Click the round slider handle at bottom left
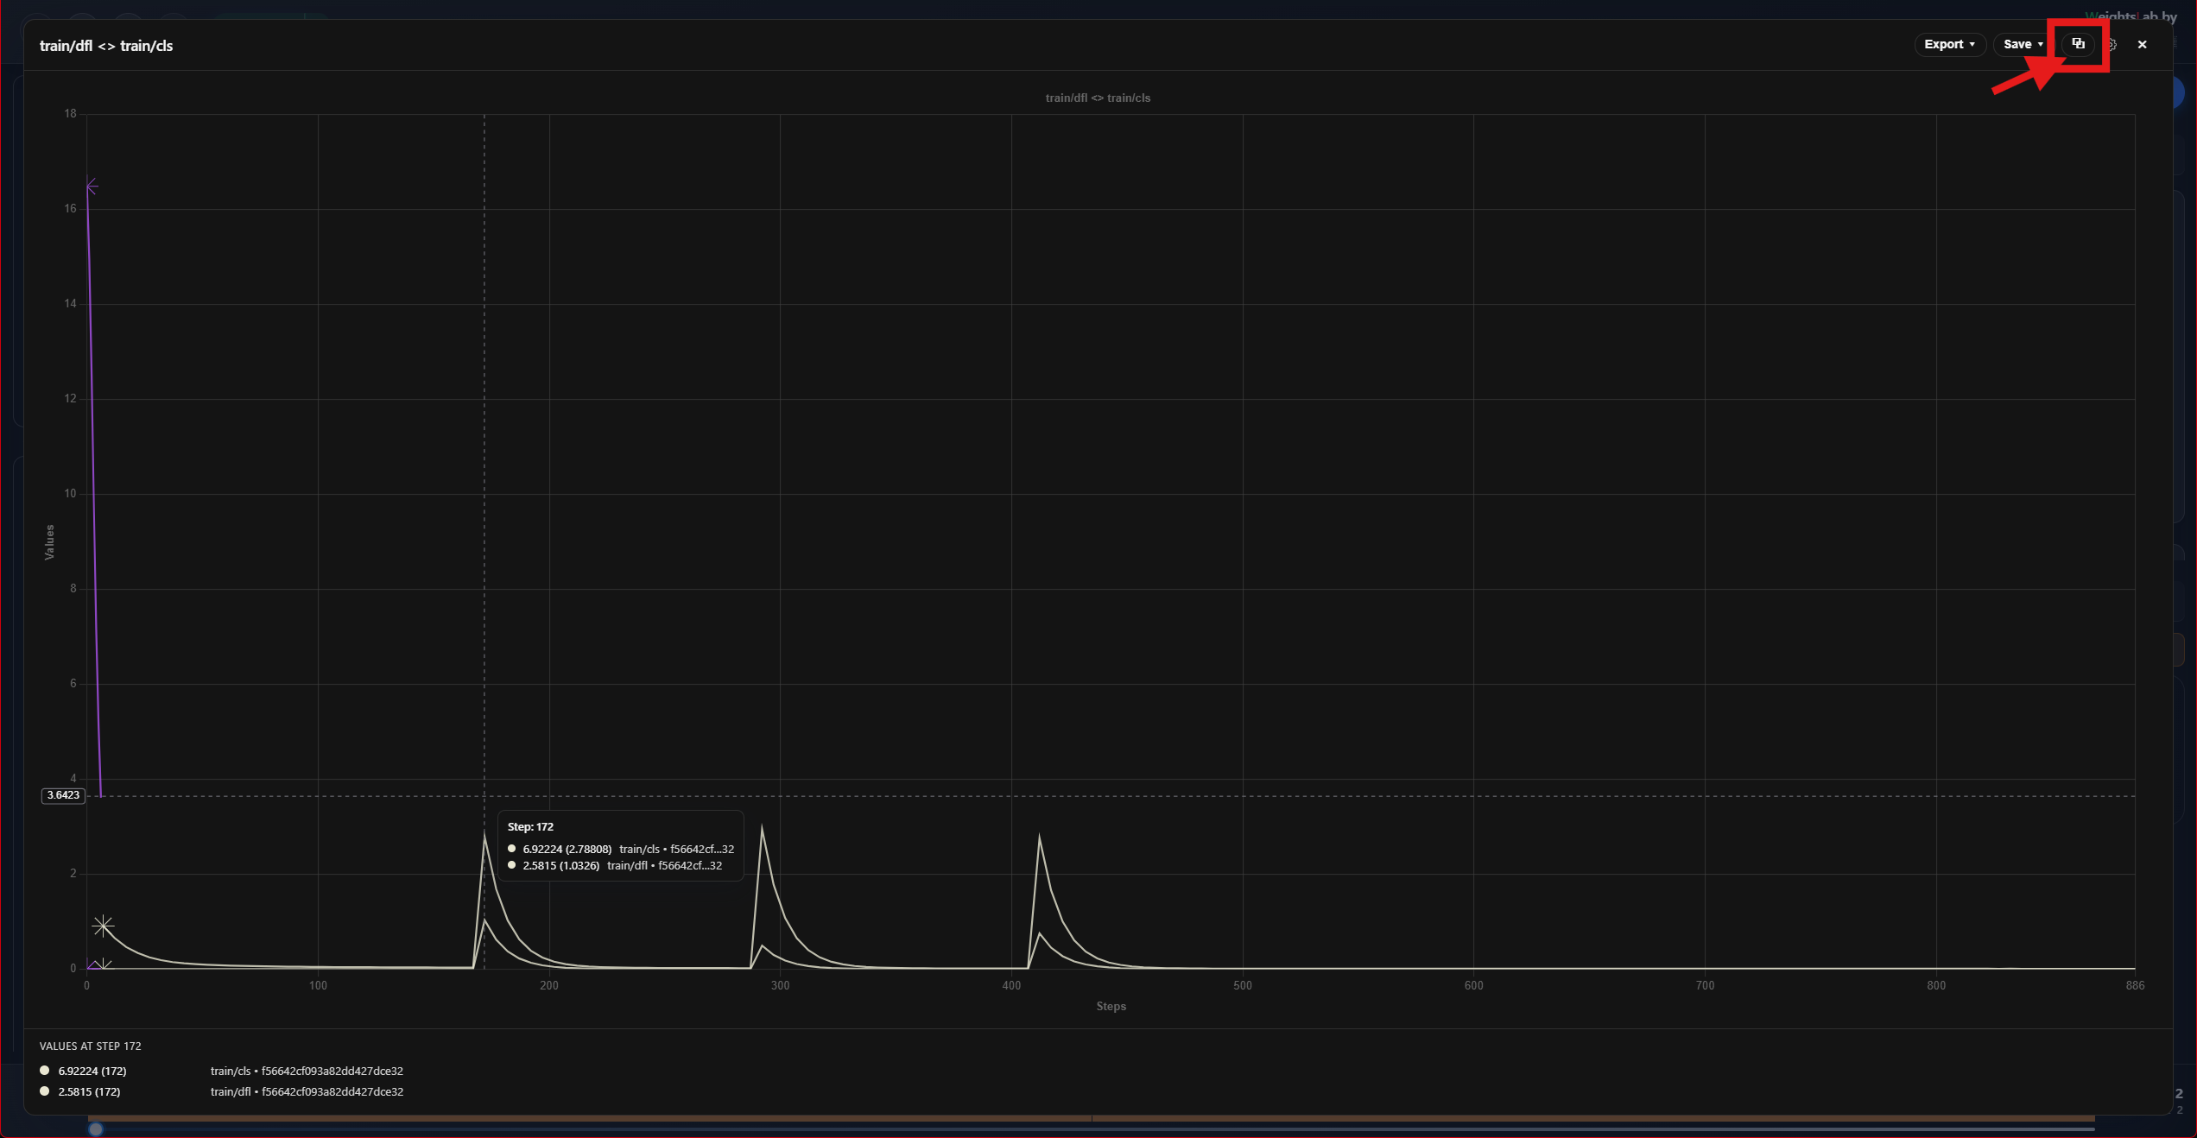The width and height of the screenshot is (2197, 1138). pos(96,1129)
